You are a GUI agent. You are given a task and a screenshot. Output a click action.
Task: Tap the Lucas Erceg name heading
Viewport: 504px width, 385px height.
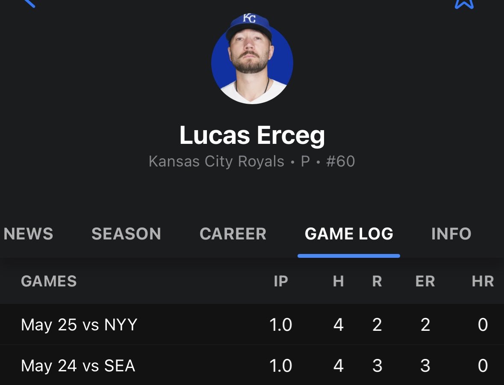click(252, 135)
